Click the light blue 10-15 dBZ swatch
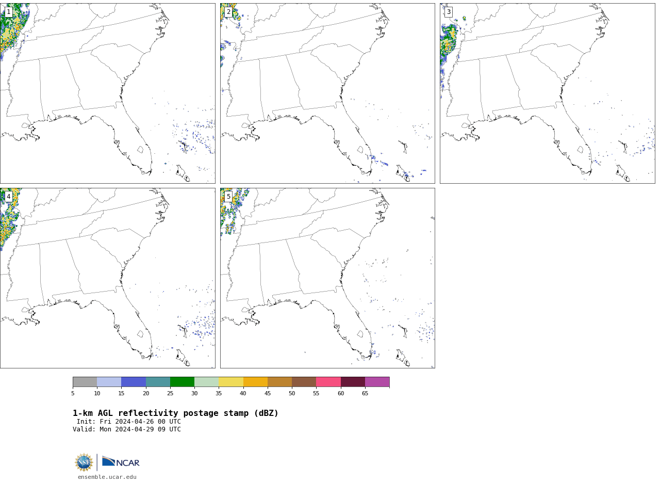 (x=109, y=382)
